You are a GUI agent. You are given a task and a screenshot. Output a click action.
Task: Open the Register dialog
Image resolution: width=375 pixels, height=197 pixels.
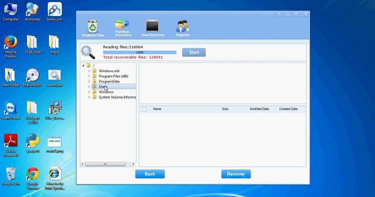click(x=182, y=28)
